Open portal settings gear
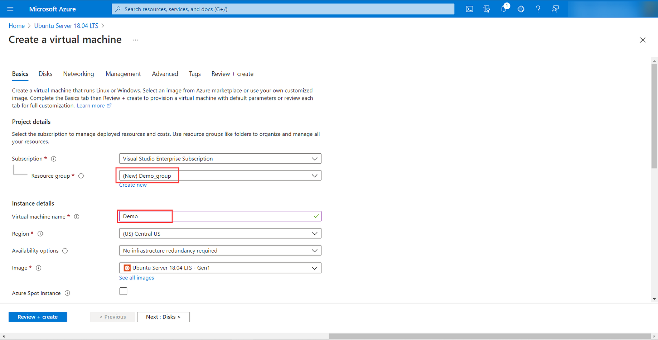Screen dimensions: 658x340 [x=521, y=9]
